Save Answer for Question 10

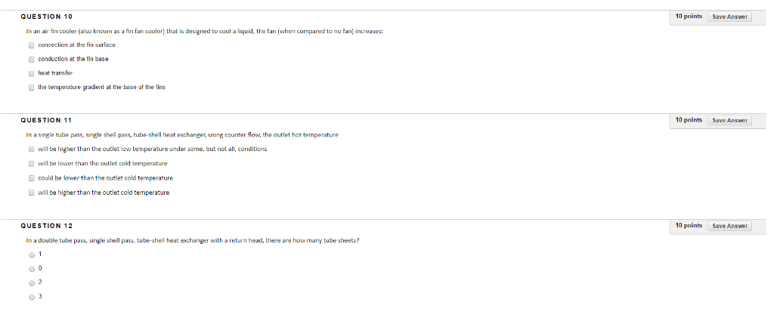pyautogui.click(x=730, y=17)
